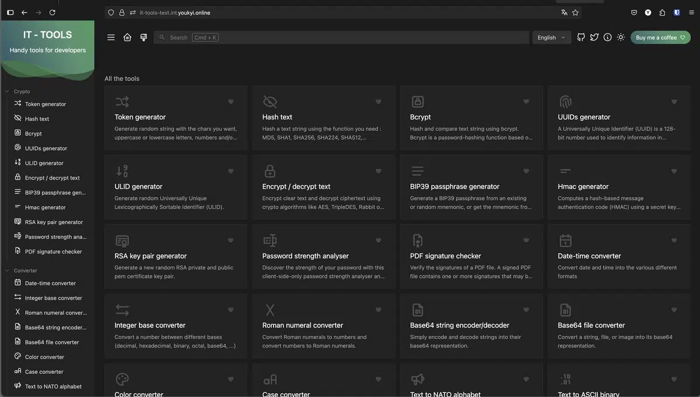Viewport: 700px width, 397px height.
Task: Click the UUIDs generator card fingerprint icon
Action: (565, 102)
